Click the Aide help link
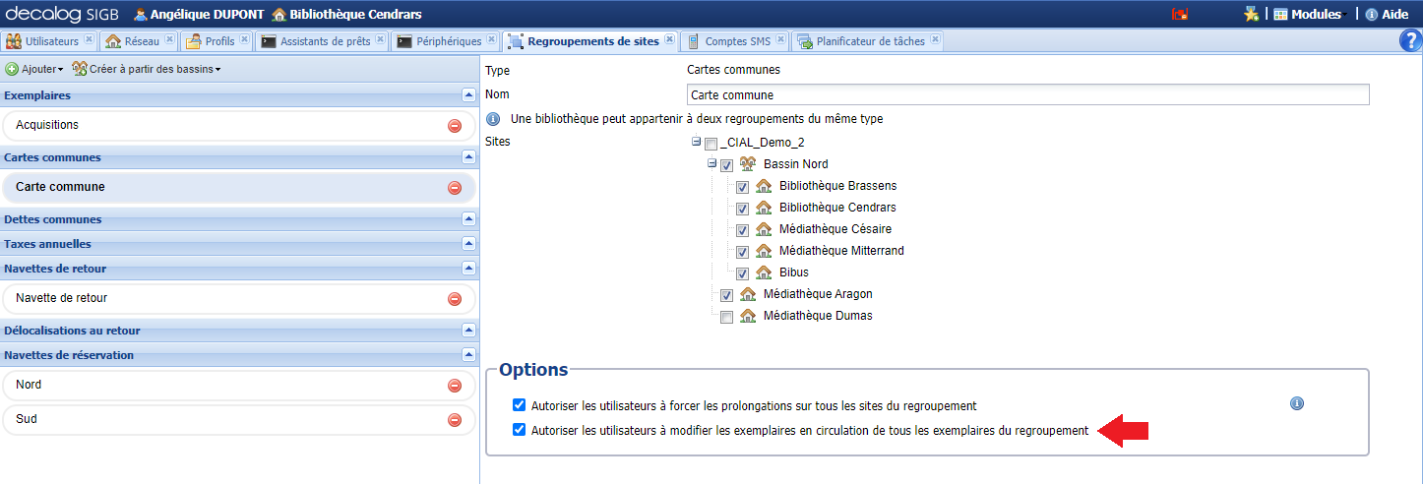The image size is (1423, 484). [1387, 14]
